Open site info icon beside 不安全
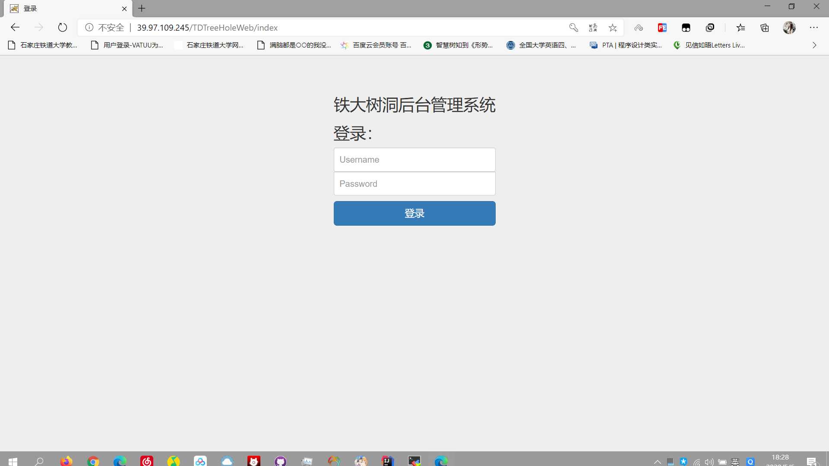This screenshot has width=829, height=466. 89,28
